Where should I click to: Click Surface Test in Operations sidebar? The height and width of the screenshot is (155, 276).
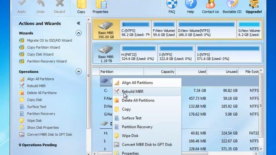click(x=33, y=107)
